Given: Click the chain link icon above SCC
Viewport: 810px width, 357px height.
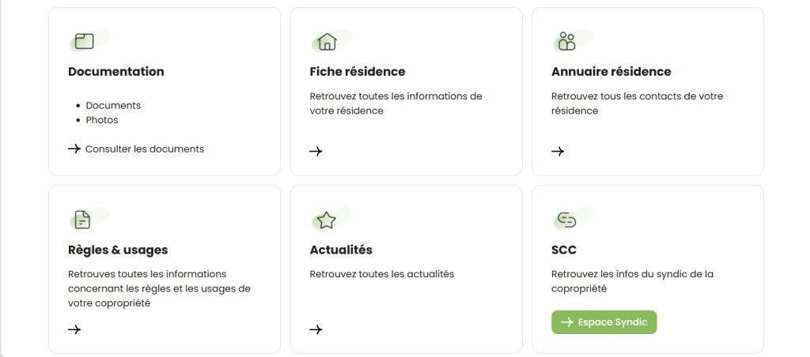Looking at the screenshot, I should pyautogui.click(x=567, y=220).
